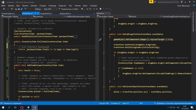Open the Правка menu
The width and height of the screenshot is (196, 110).
(x=11, y=5)
